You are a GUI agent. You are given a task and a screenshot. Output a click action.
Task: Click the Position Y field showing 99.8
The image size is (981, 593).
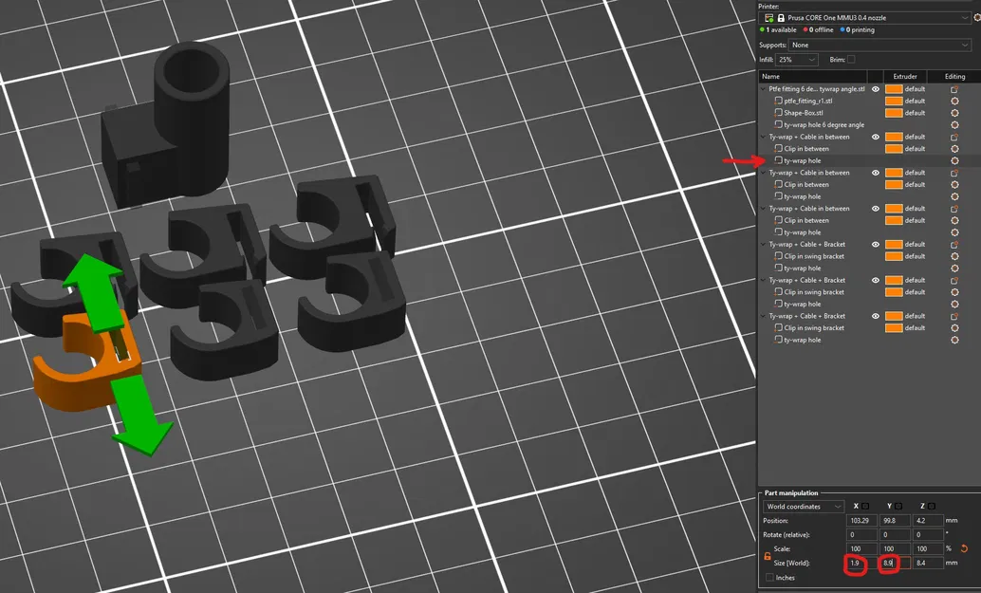(x=895, y=521)
